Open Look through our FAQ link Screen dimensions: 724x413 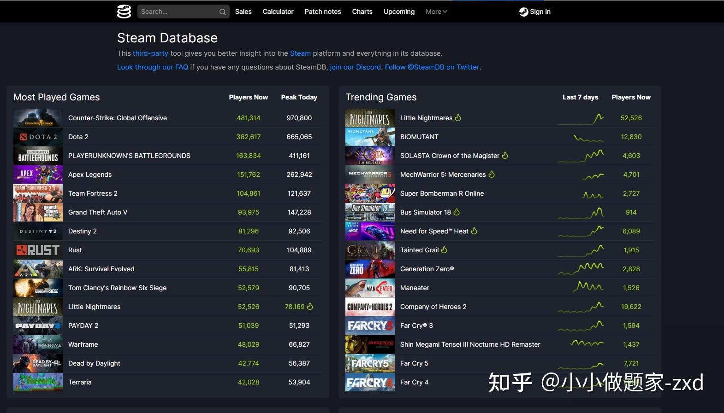[153, 67]
